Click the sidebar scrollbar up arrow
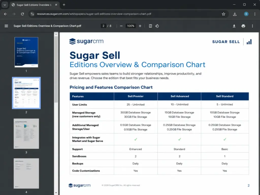The height and width of the screenshot is (195, 260). pyautogui.click(x=56, y=34)
